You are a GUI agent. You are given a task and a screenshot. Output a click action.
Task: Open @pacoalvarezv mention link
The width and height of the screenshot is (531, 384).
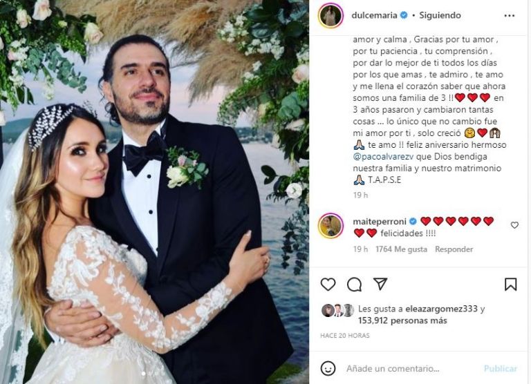383,157
